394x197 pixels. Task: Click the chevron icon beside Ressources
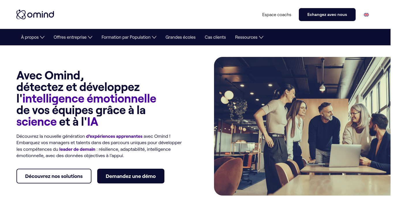tap(261, 37)
